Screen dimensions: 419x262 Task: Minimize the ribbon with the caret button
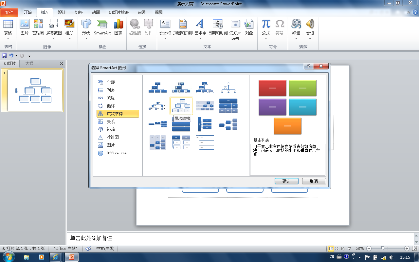[x=408, y=12]
